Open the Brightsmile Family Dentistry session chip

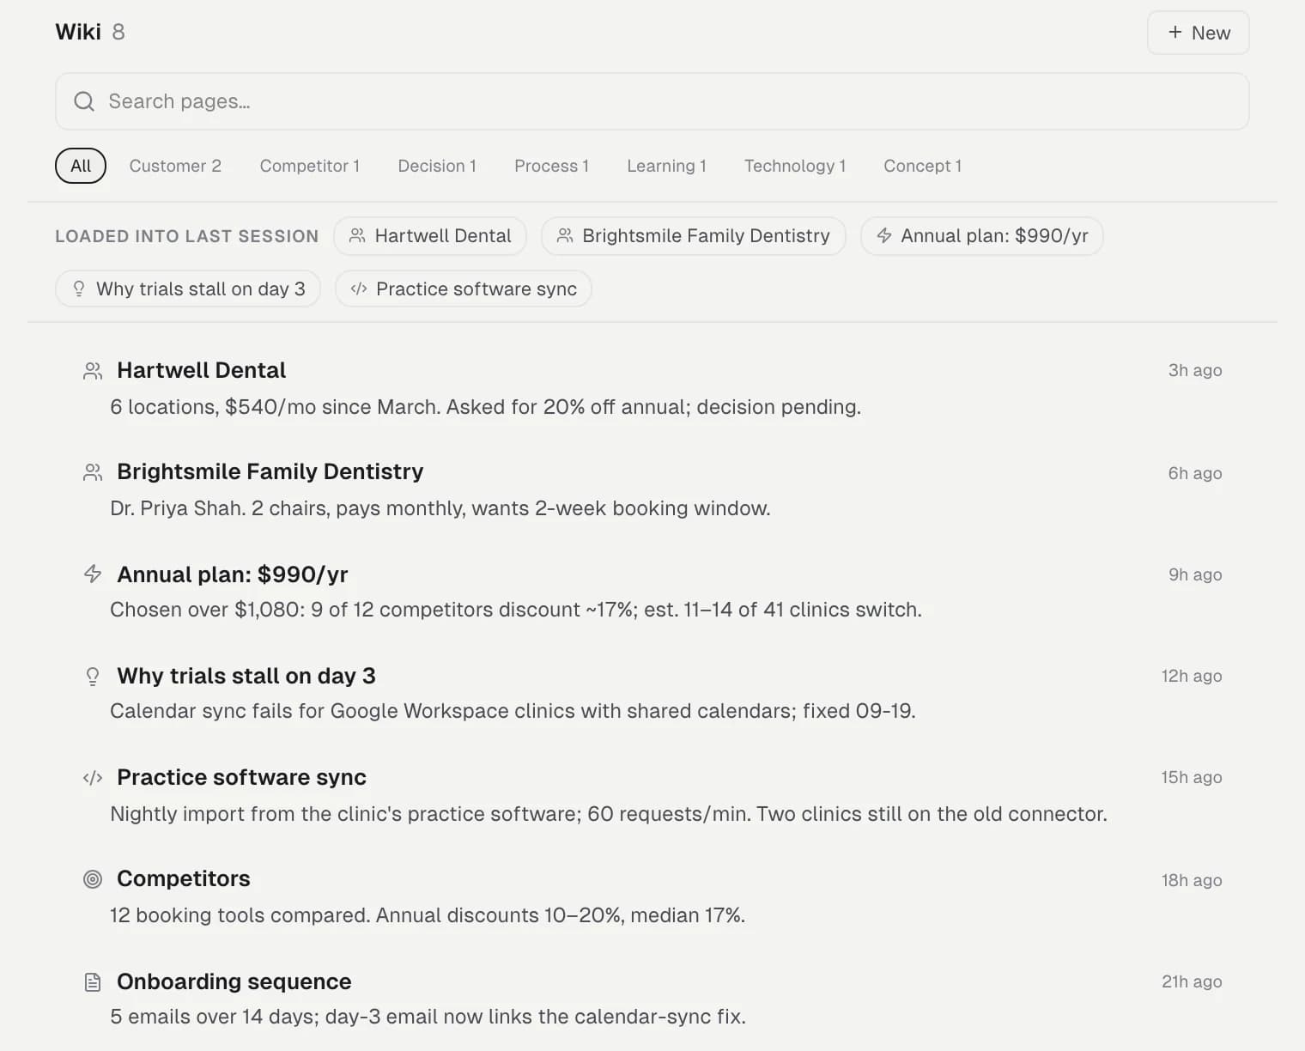[x=693, y=235]
